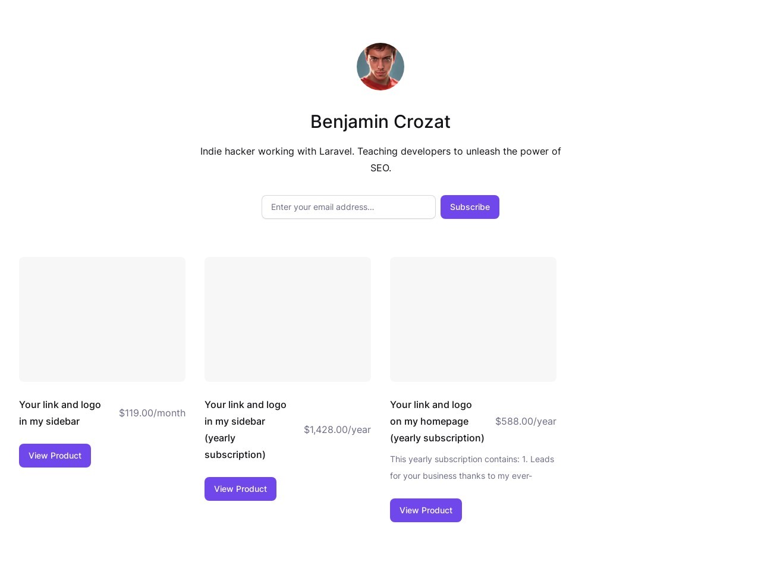Click the Benjamin Crozat name heading
Viewport: 761px width, 571px height.
click(380, 121)
